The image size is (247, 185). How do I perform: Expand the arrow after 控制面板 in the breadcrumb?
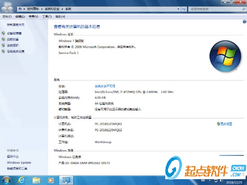click(42, 9)
